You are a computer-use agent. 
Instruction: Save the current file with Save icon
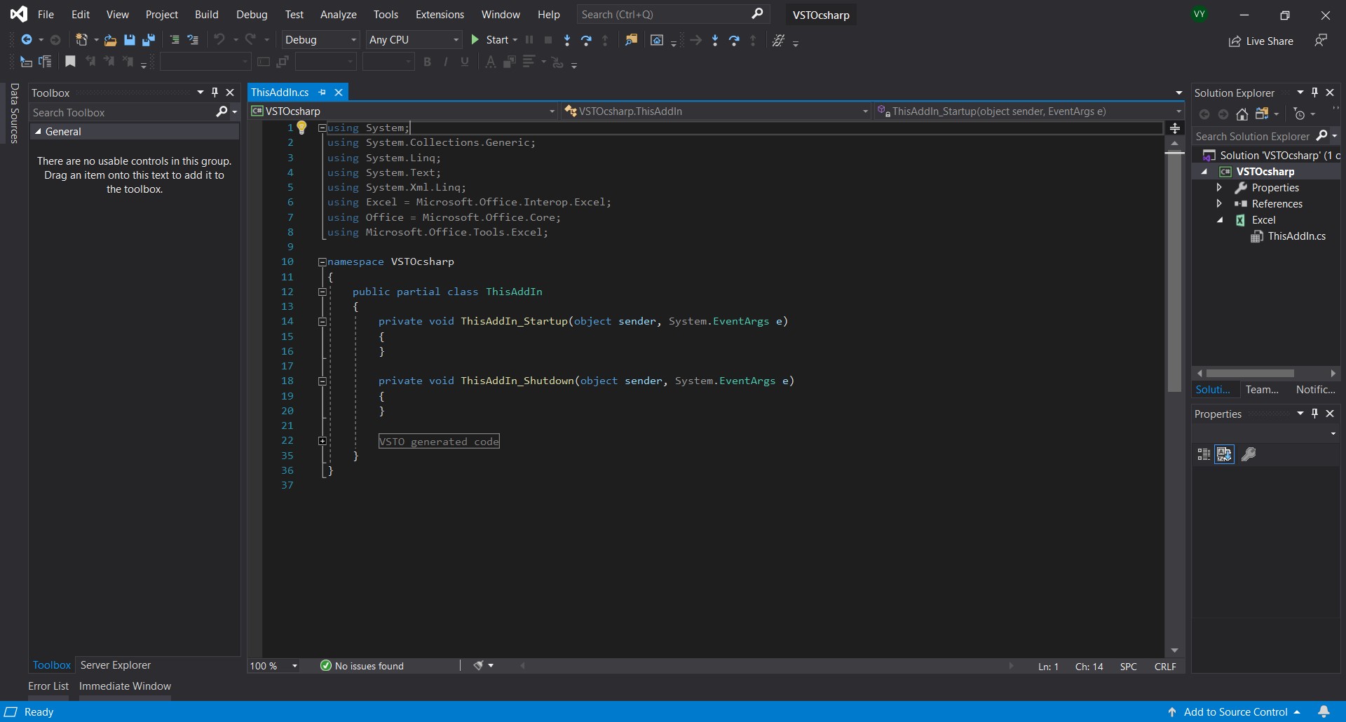coord(129,40)
